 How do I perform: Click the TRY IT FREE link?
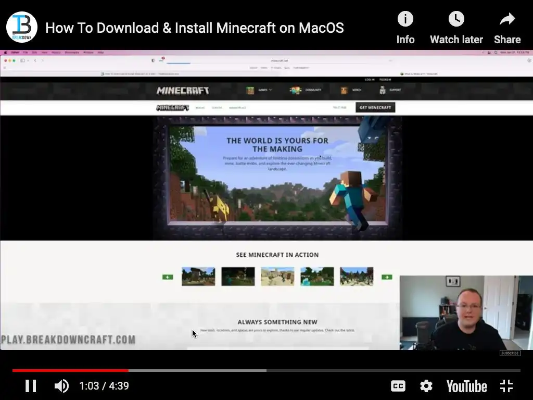click(x=339, y=107)
